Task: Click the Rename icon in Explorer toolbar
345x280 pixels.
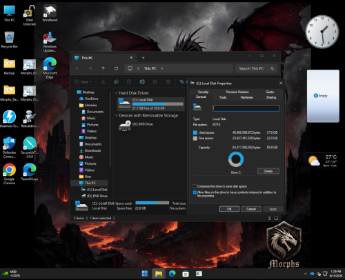Action: 142,82
